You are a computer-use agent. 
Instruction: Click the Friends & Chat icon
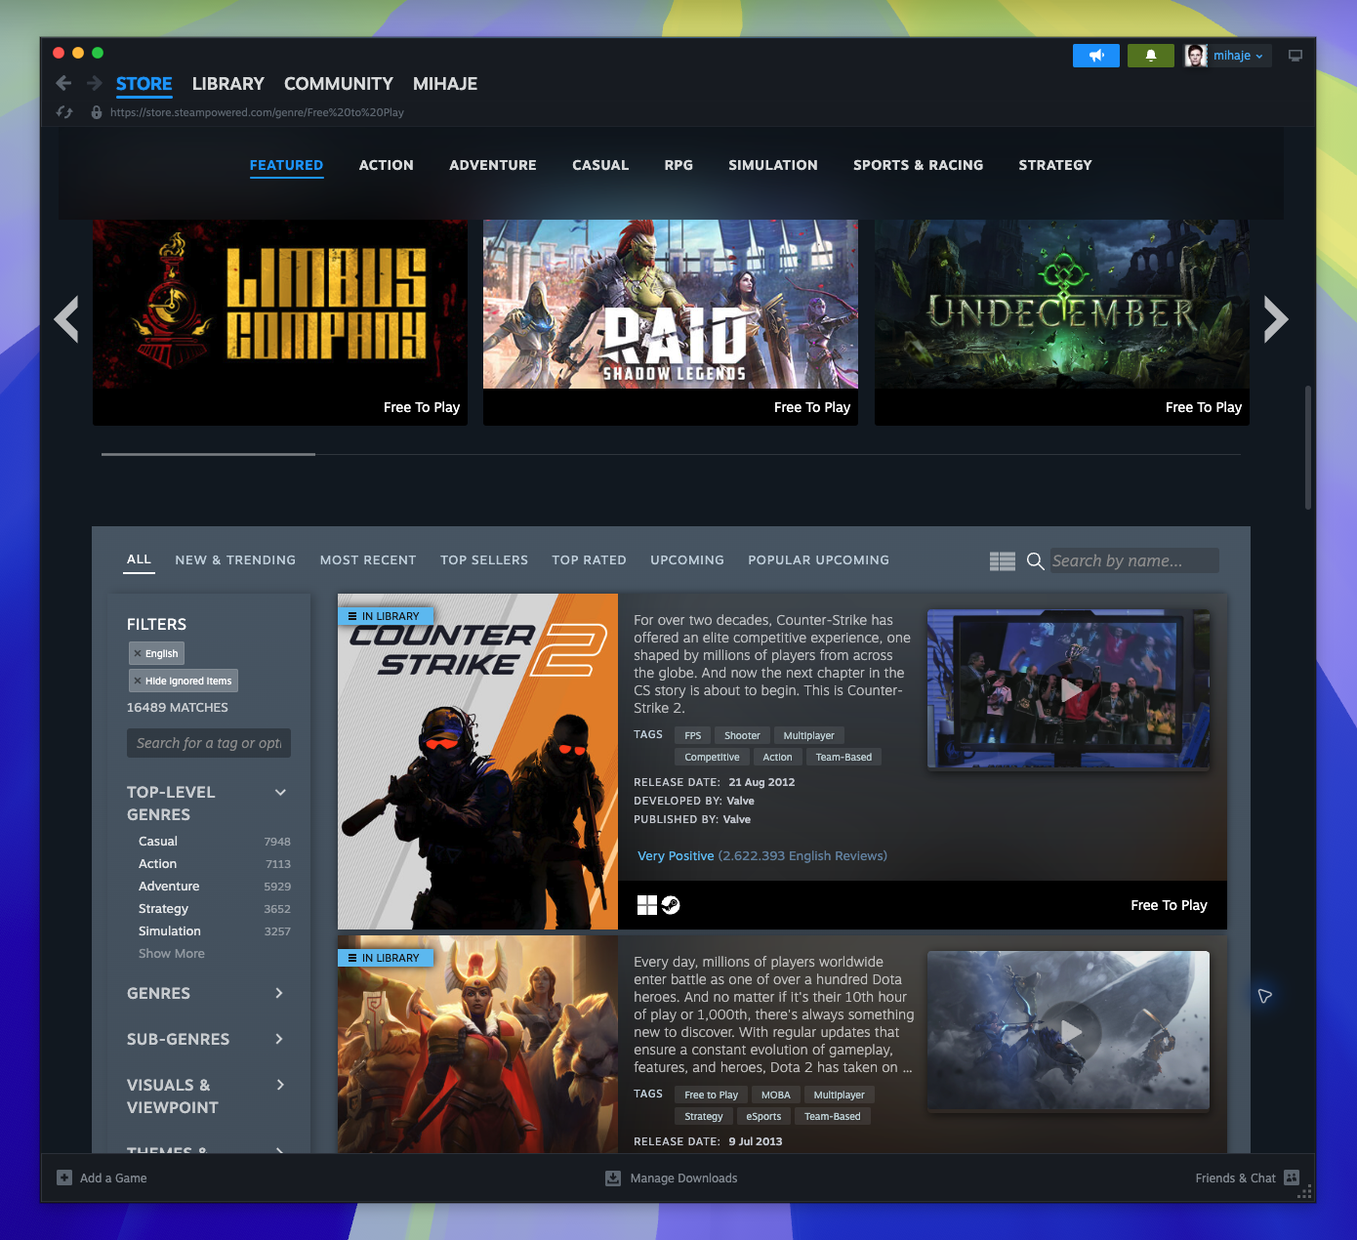[x=1292, y=1178]
